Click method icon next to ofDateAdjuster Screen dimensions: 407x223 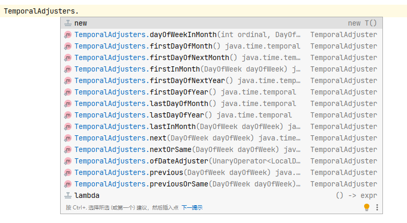(x=68, y=161)
